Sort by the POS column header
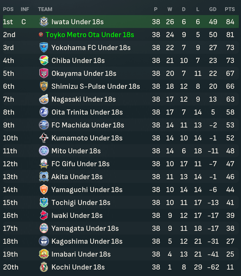This screenshot has width=241, height=276. [8, 9]
